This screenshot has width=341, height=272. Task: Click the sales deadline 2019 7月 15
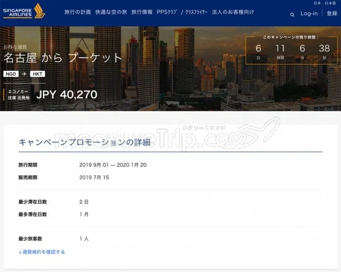tap(94, 177)
